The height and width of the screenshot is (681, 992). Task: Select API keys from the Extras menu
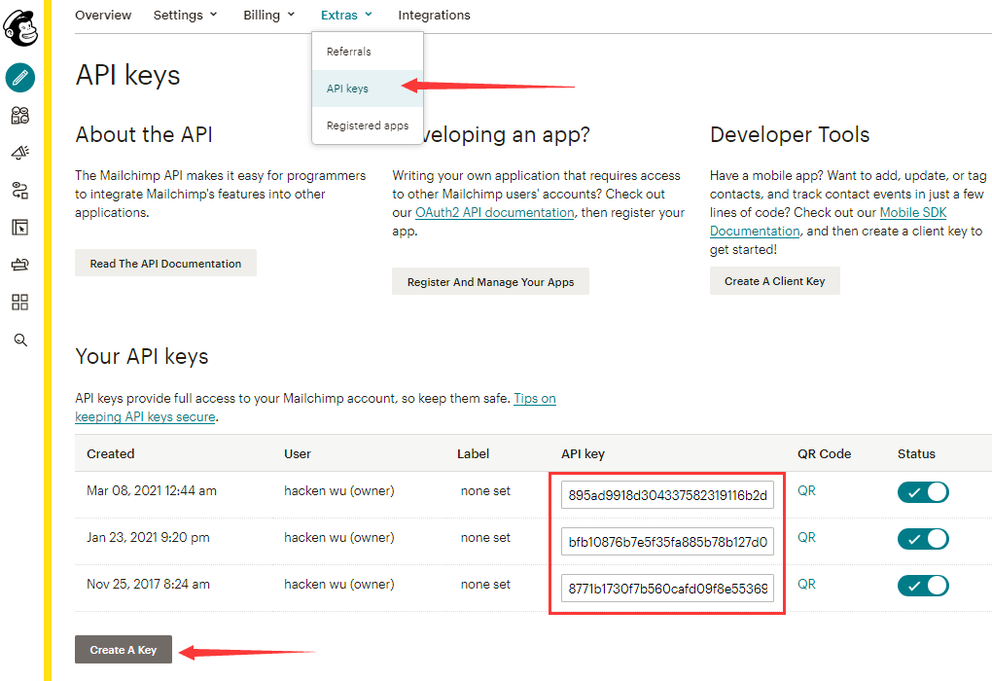368,89
